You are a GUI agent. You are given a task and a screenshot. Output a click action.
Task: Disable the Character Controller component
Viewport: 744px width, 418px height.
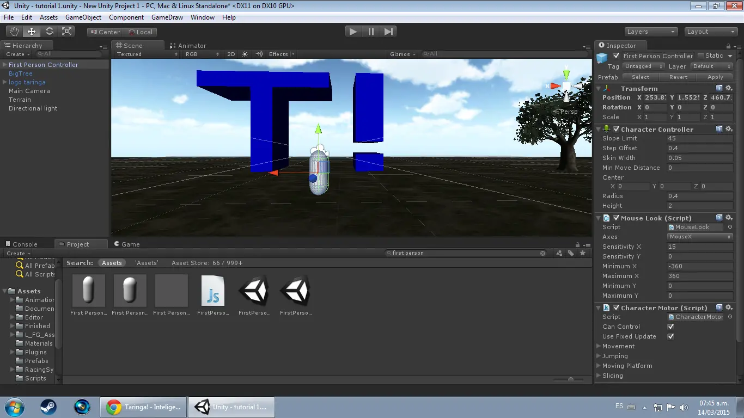[x=617, y=129]
